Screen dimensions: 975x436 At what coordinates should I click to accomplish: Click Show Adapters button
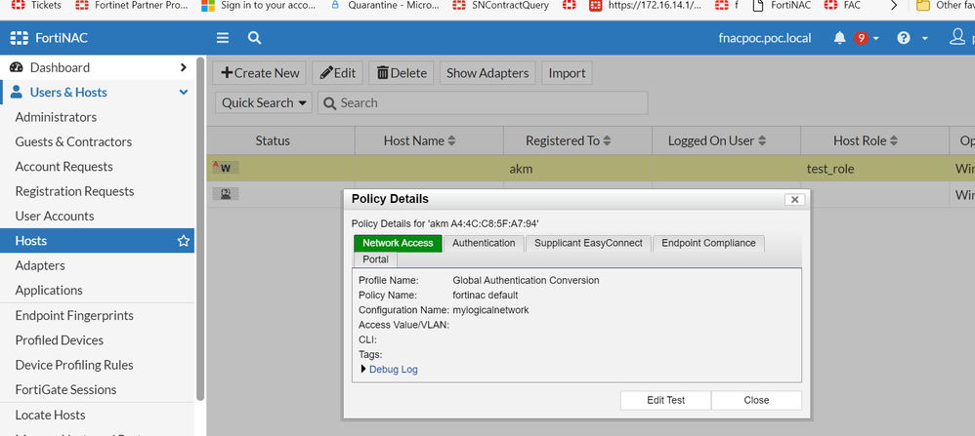click(x=487, y=72)
